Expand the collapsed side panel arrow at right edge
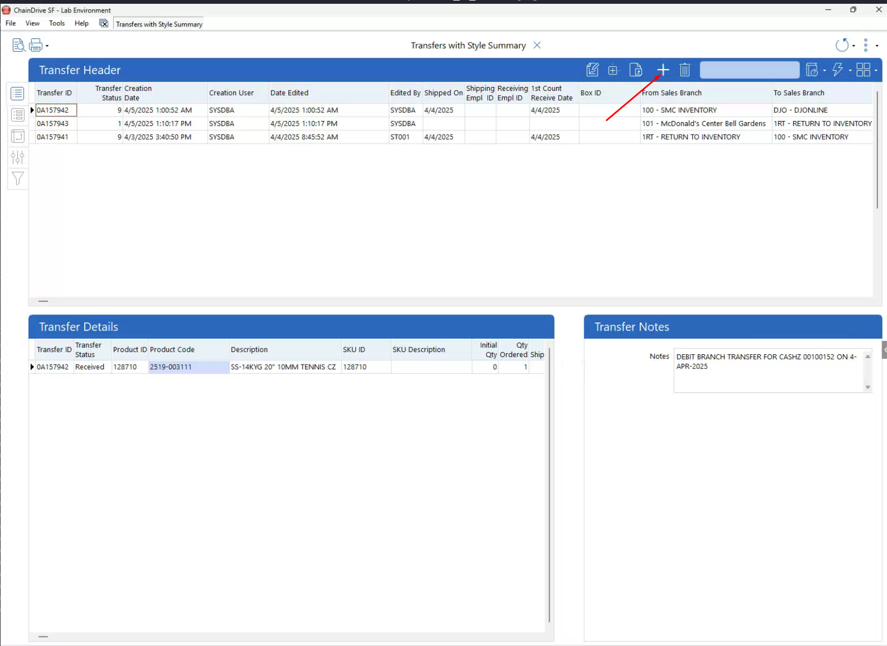887x646 pixels. coord(884,349)
